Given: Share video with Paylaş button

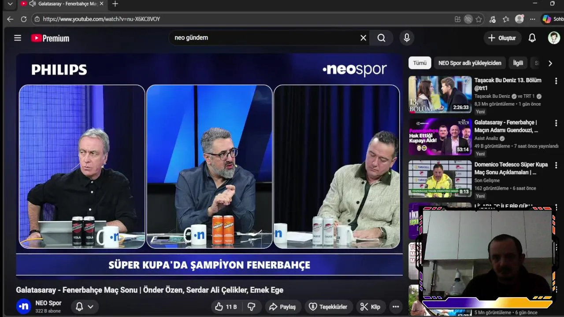Looking at the screenshot, I should click(282, 307).
